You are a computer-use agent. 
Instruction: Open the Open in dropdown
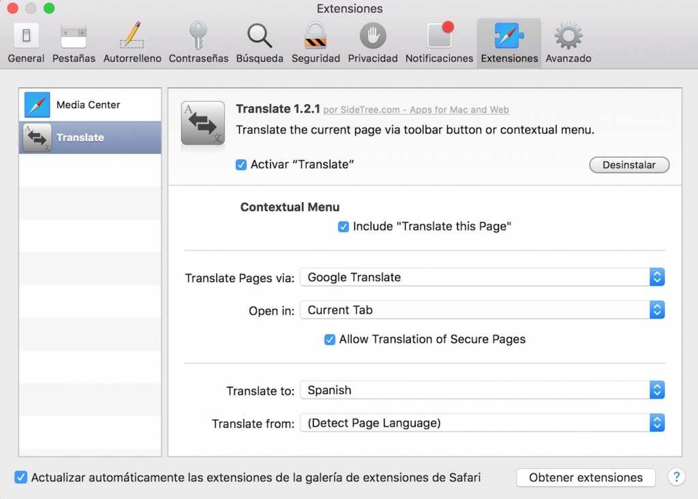coord(482,310)
